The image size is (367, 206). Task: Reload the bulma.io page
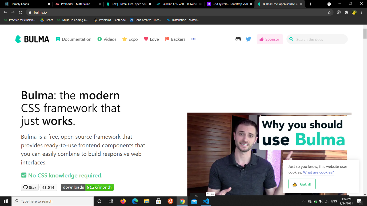click(x=21, y=12)
